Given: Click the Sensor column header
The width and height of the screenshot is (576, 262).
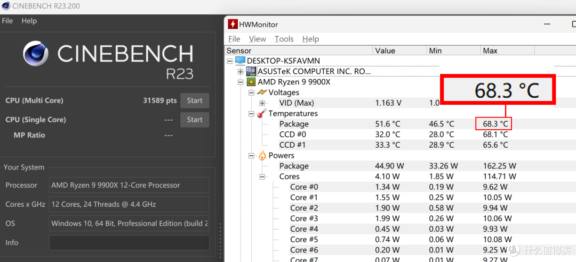Looking at the screenshot, I should pos(298,50).
